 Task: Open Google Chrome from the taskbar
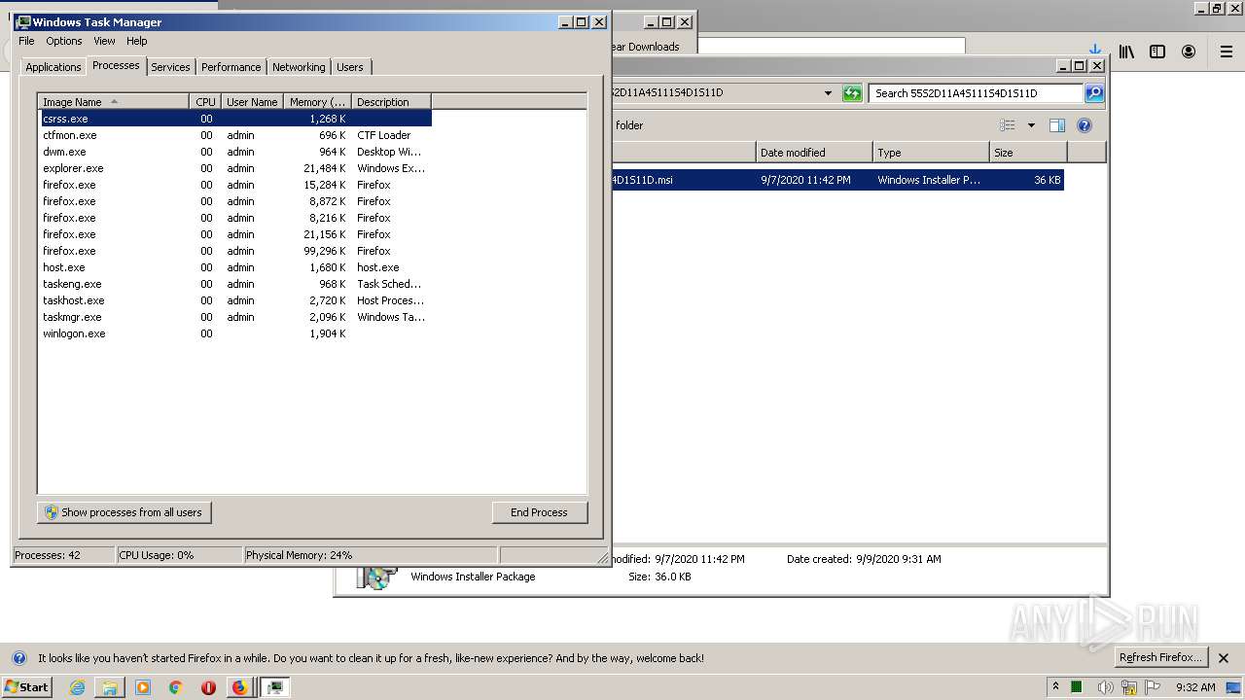click(176, 687)
